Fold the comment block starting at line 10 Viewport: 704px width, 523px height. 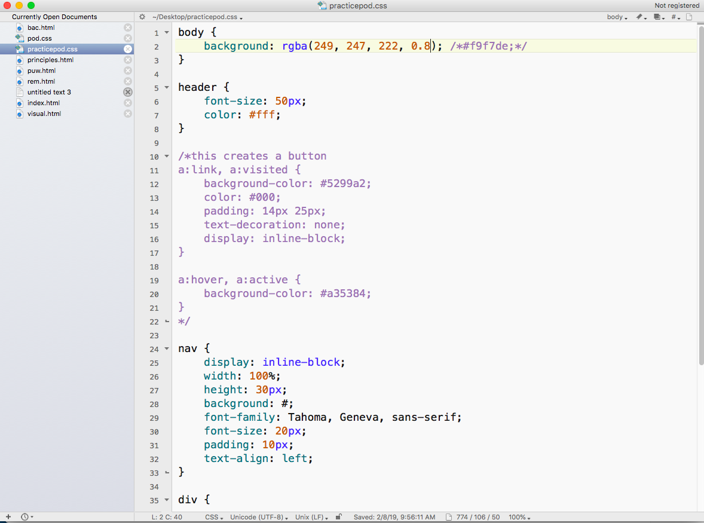(167, 157)
